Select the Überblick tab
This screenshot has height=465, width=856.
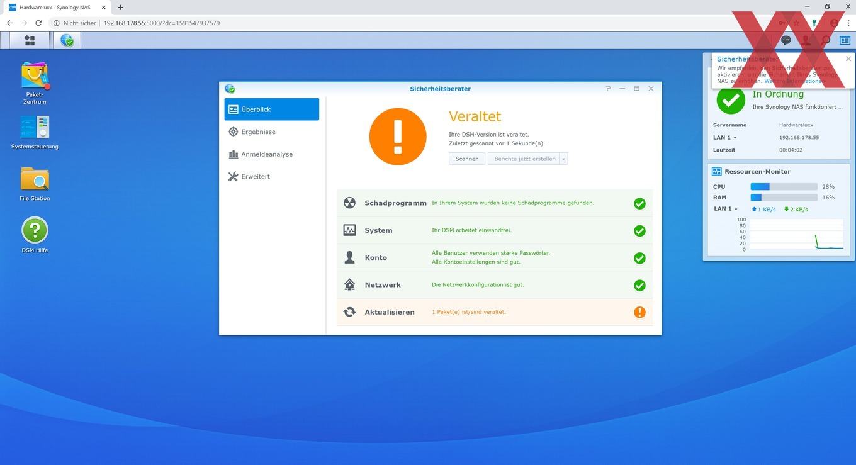[x=272, y=109]
